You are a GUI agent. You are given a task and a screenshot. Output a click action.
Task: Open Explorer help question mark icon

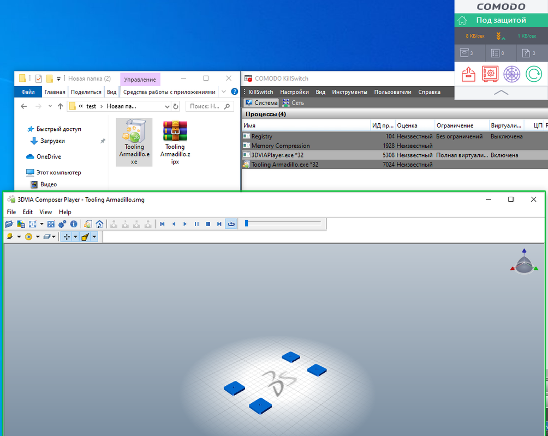235,92
